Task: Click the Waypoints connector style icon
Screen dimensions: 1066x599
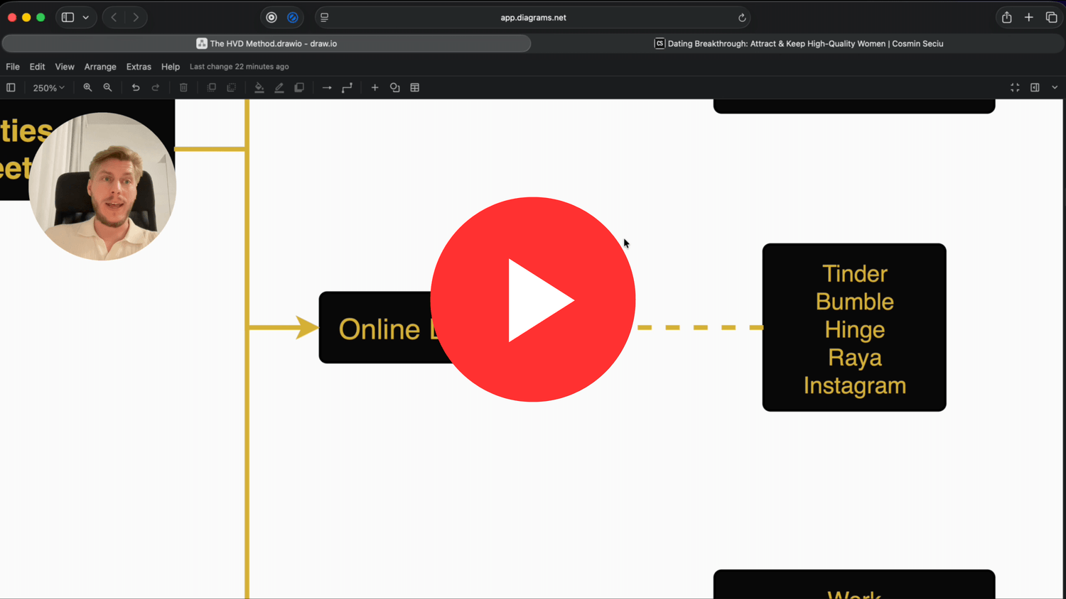Action: tap(347, 88)
